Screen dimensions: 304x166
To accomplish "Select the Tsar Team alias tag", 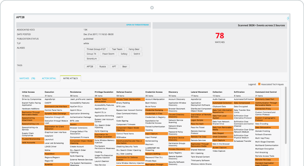I will click(117, 49).
